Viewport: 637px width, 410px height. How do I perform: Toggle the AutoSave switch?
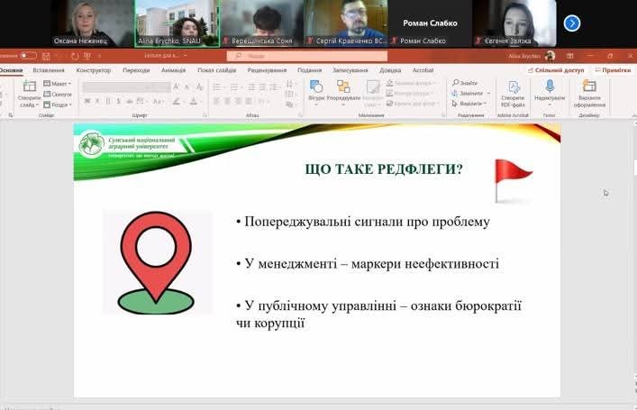pyautogui.click(x=29, y=56)
